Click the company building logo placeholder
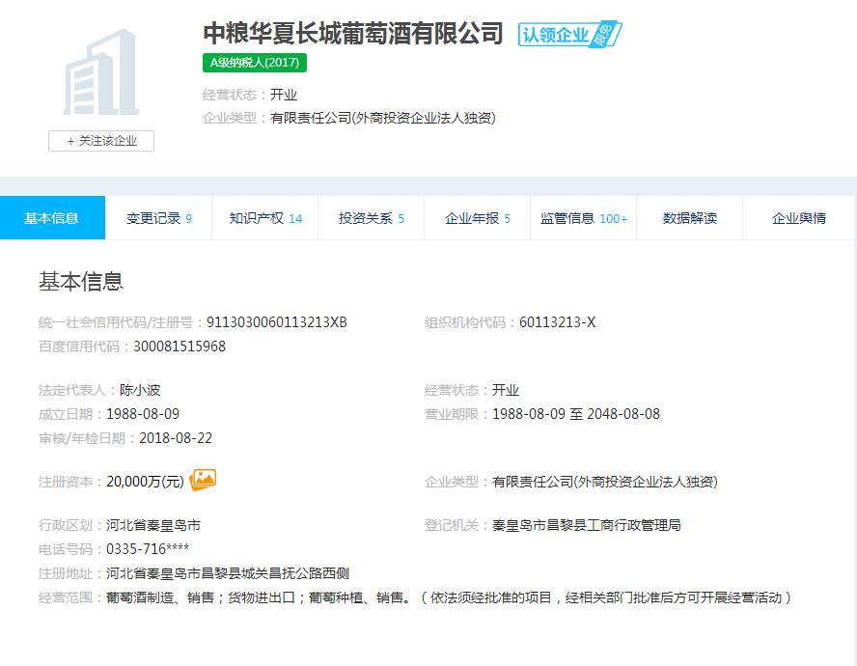The image size is (857, 666). 101,71
